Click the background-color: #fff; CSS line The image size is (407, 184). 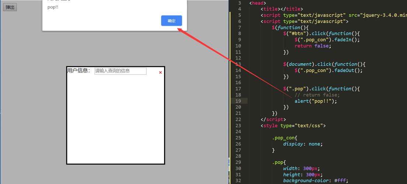point(316,181)
